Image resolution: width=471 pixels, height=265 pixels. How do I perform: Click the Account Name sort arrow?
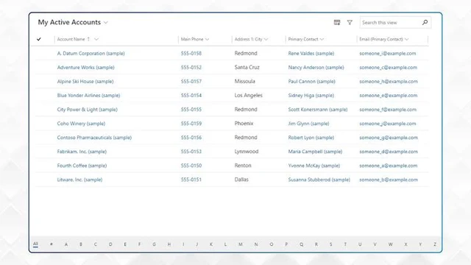tap(88, 39)
